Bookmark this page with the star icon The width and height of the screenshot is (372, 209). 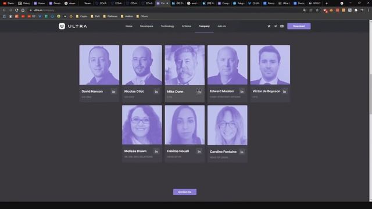pyautogui.click(x=317, y=10)
